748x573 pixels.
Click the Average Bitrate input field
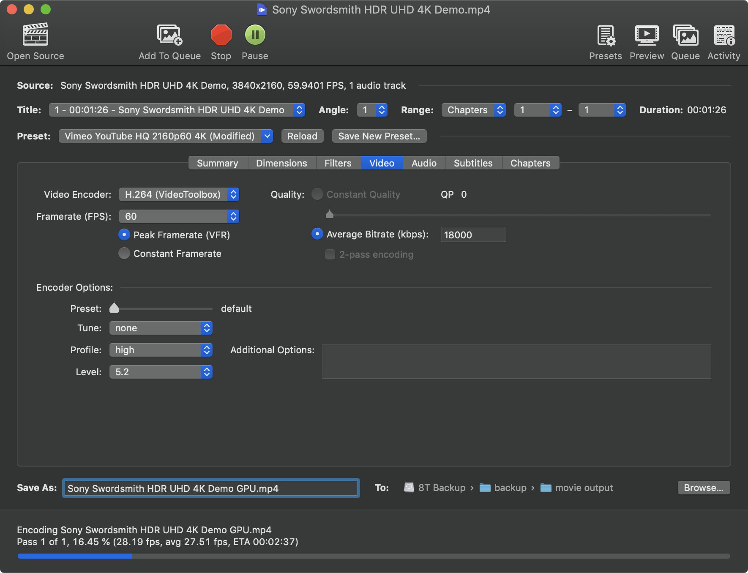(473, 235)
